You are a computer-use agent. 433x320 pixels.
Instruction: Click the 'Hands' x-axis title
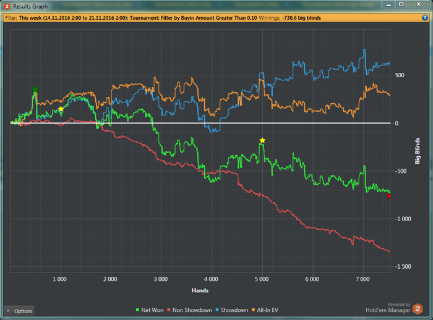200,290
